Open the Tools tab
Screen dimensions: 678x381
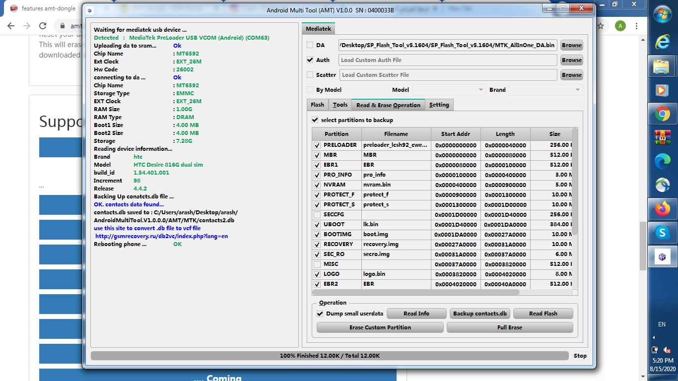tap(340, 105)
